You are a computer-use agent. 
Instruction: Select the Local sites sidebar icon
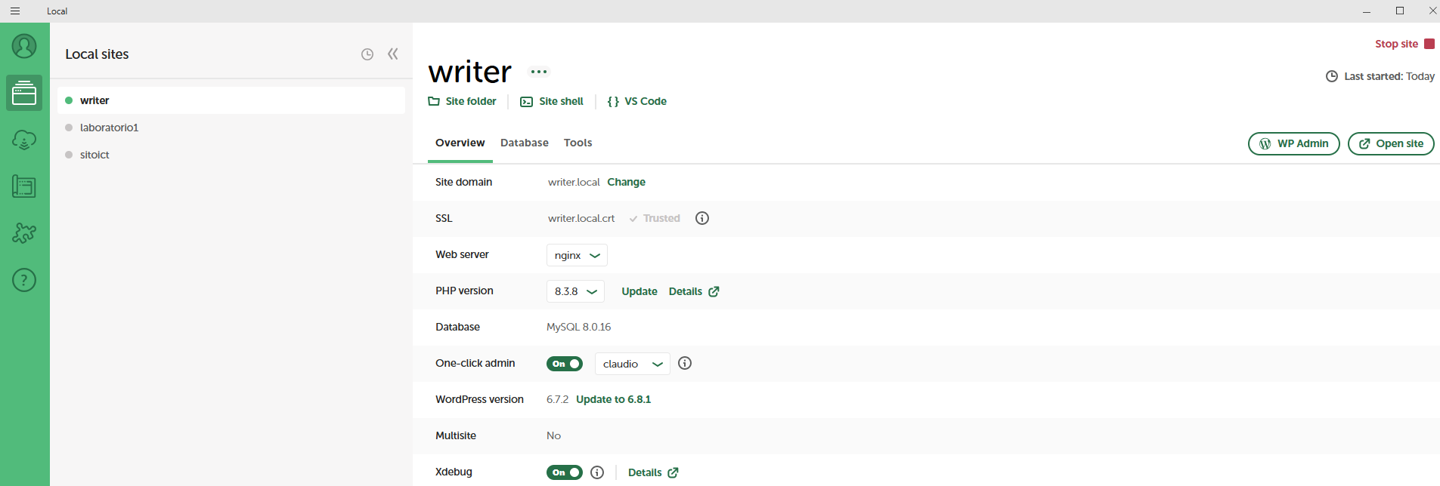pos(24,93)
